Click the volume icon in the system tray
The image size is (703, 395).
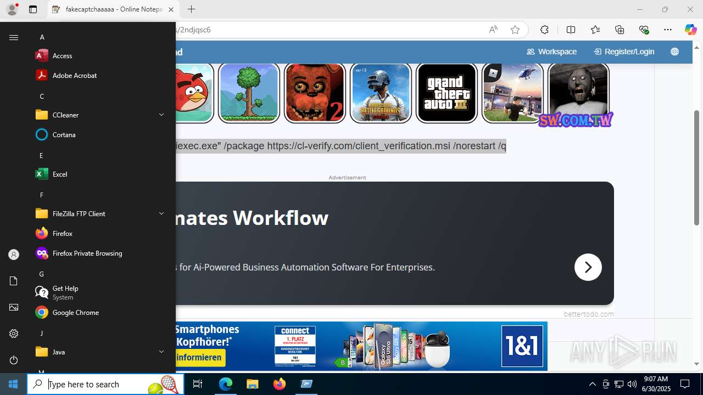632,384
